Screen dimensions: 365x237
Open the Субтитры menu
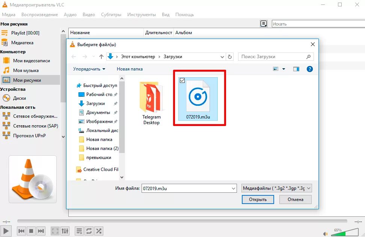pyautogui.click(x=111, y=14)
